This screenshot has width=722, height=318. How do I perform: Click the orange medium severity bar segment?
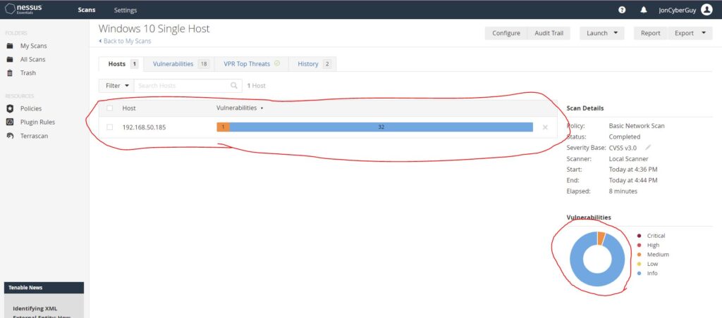223,127
